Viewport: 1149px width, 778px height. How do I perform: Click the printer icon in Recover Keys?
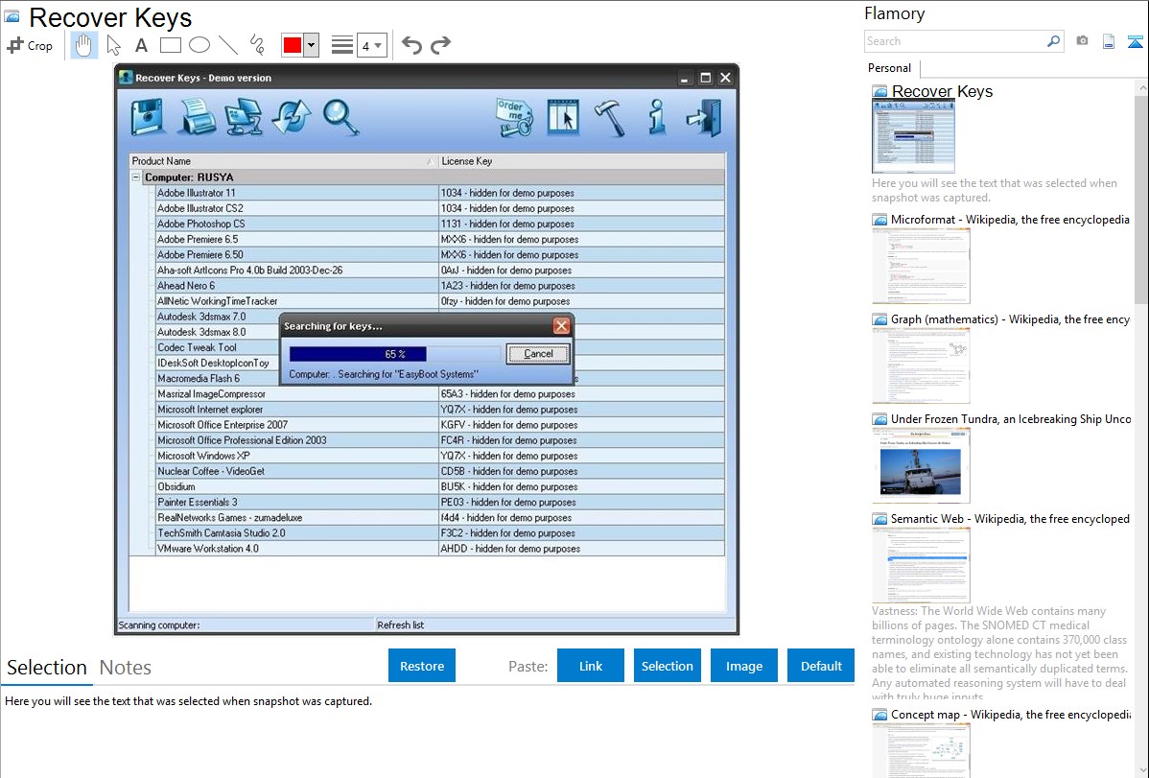click(197, 117)
